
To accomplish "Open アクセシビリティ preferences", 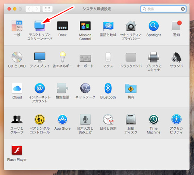I will click(x=176, y=120).
